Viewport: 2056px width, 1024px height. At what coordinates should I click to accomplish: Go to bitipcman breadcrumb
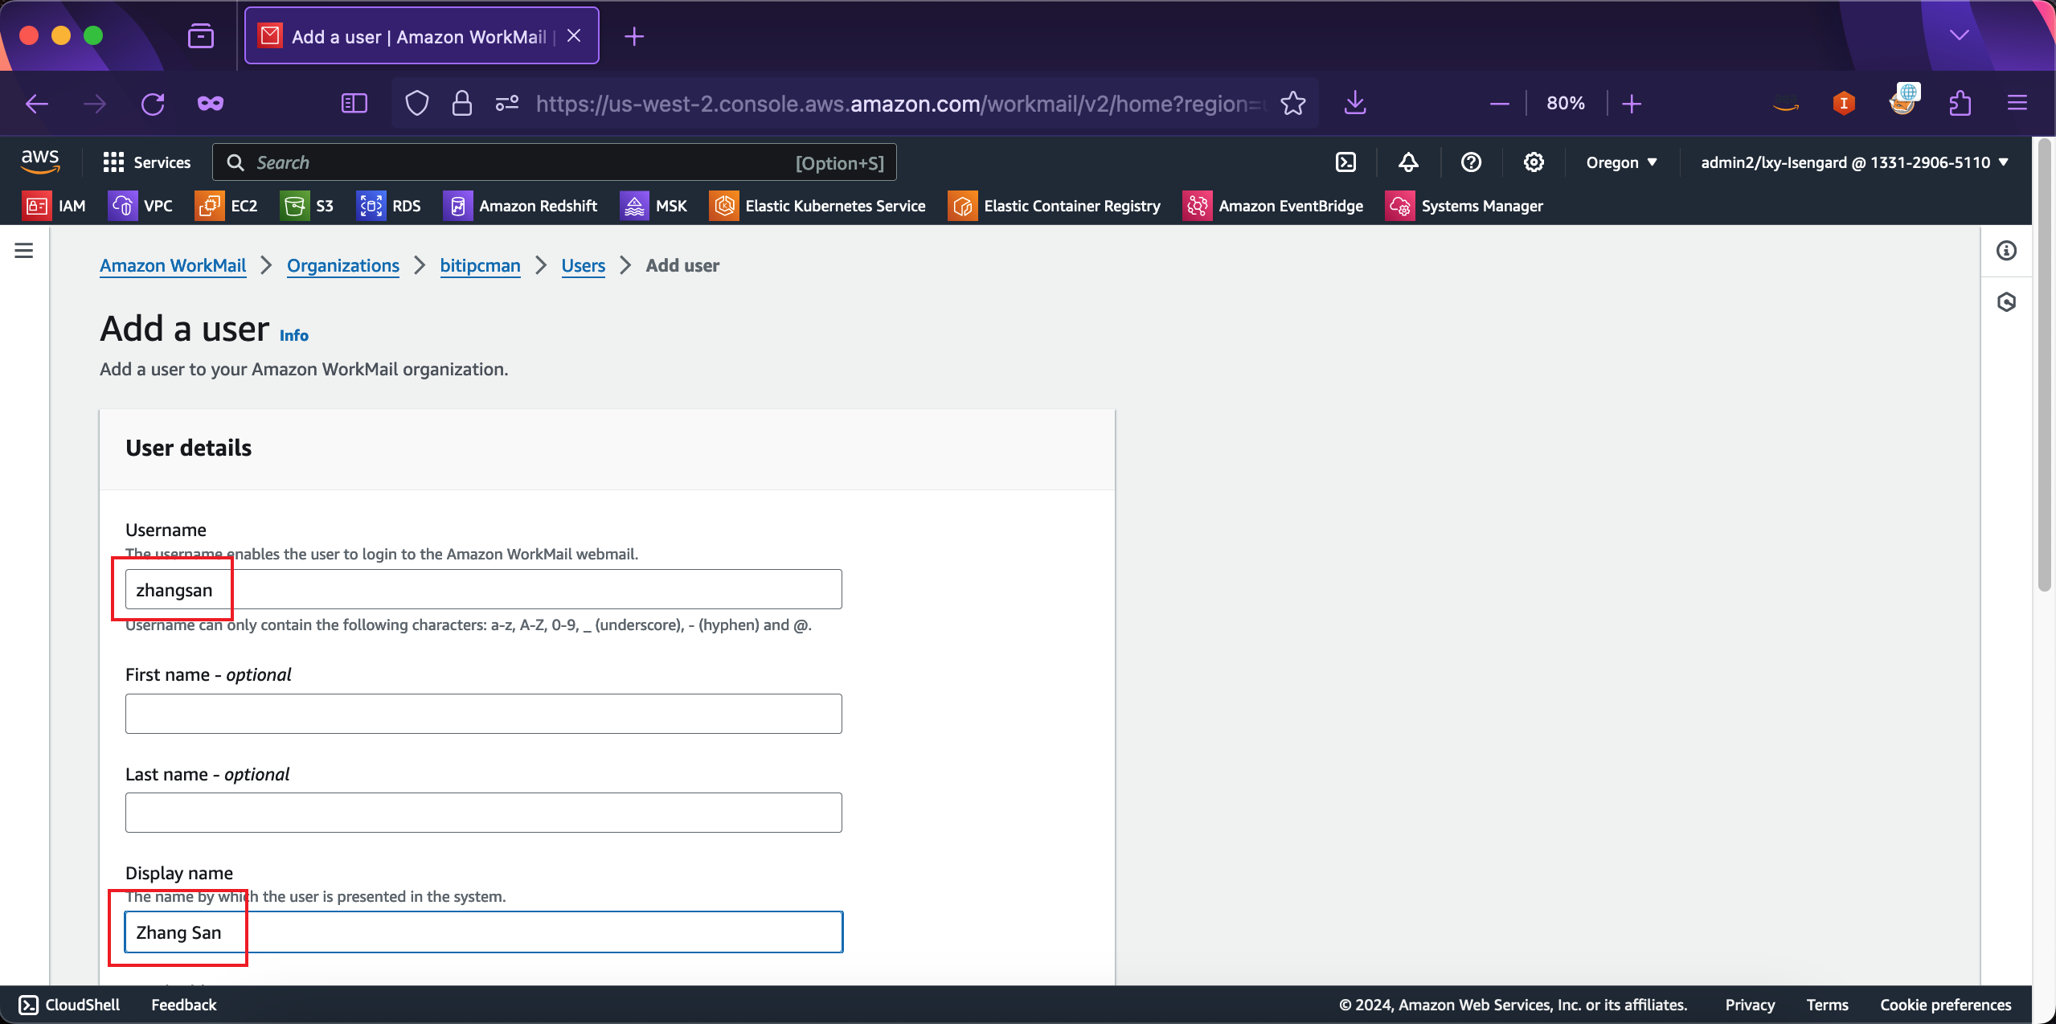(x=481, y=266)
